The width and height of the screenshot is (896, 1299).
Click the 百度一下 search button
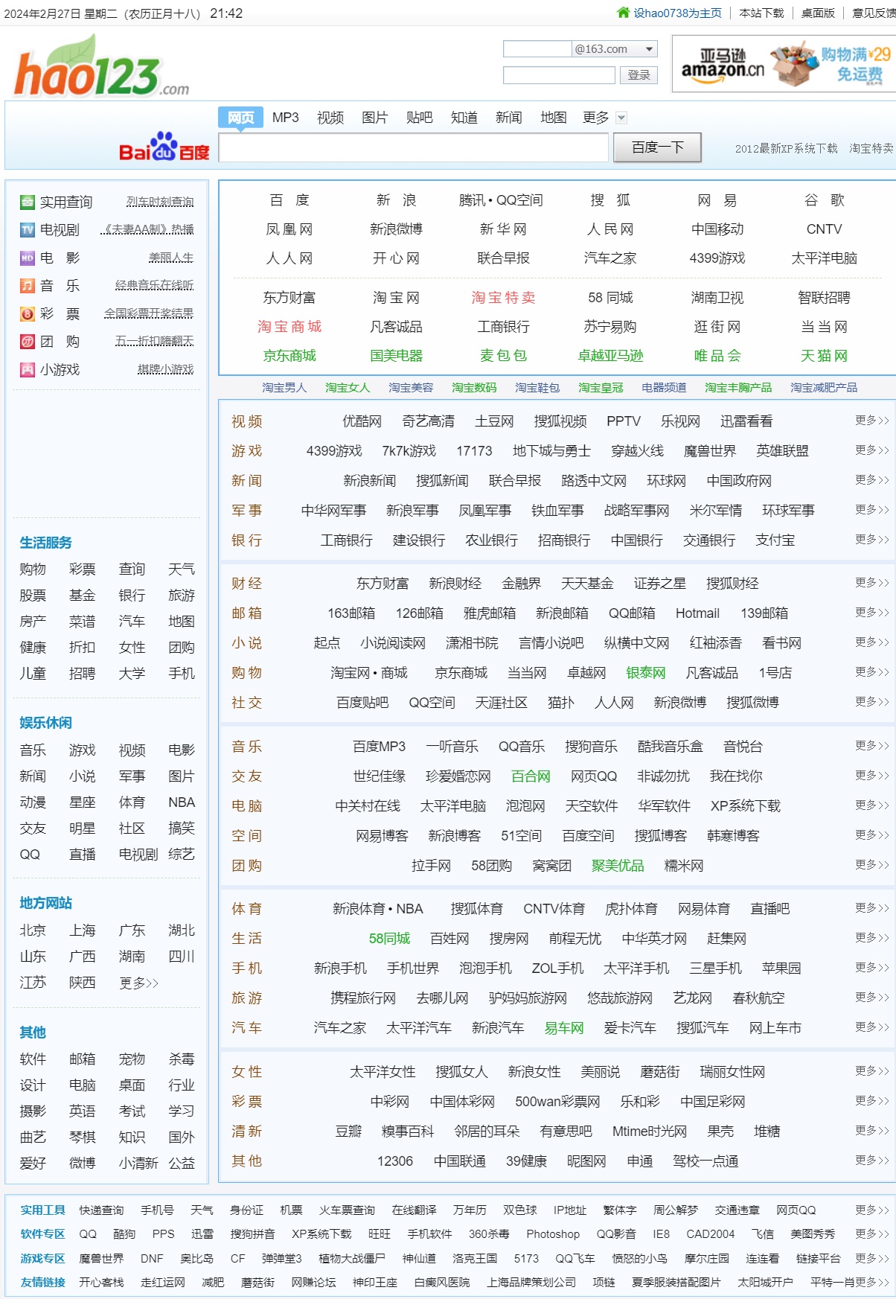click(657, 147)
